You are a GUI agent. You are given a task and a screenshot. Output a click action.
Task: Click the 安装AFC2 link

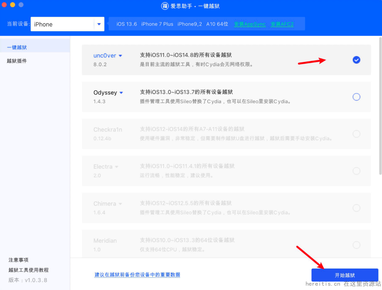pos(282,24)
